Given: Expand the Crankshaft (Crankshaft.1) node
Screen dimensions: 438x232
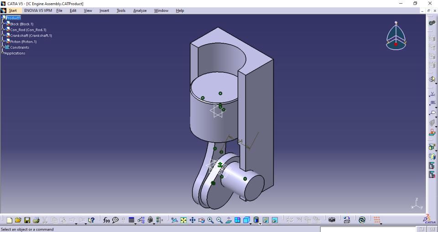Looking at the screenshot, I should tap(2, 36).
